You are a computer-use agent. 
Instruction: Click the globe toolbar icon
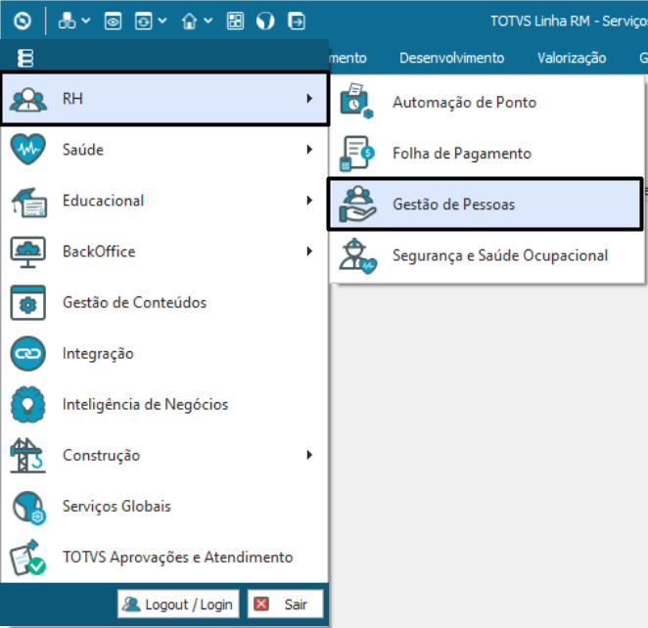point(265,22)
